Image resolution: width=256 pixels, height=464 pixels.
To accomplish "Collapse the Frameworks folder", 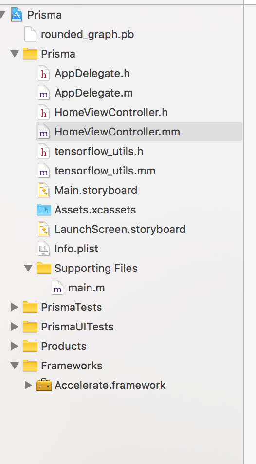I will [15, 366].
